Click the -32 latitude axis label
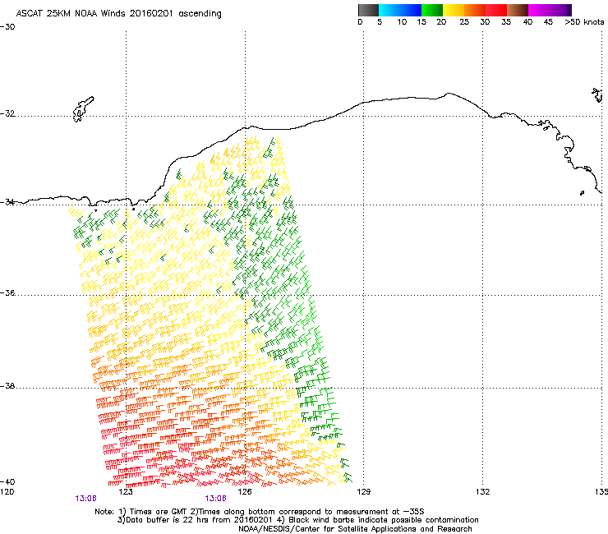The image size is (608, 534). (7, 113)
